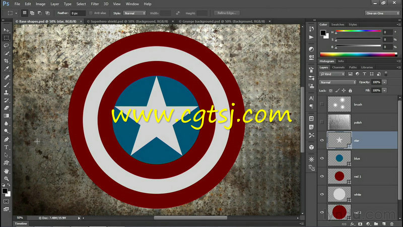Select the Lasso tool
403x227 pixels.
pyautogui.click(x=7, y=45)
